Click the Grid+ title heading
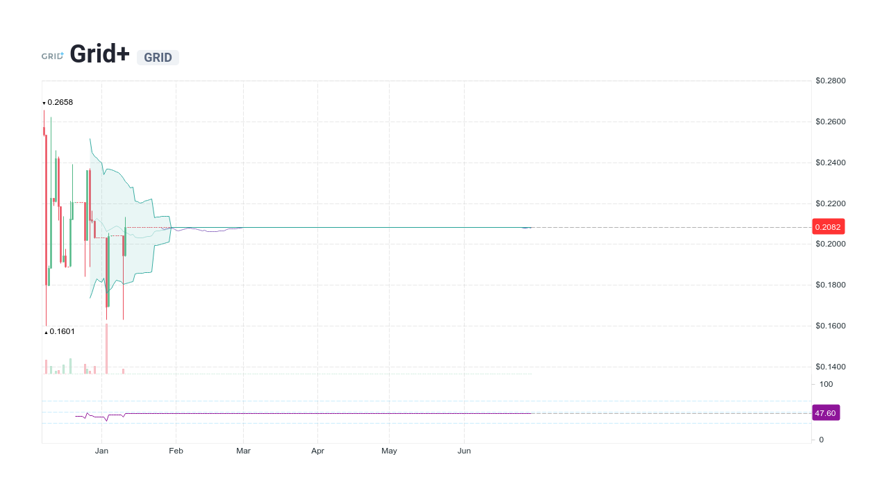Viewport: 889px width, 500px height. tap(99, 53)
